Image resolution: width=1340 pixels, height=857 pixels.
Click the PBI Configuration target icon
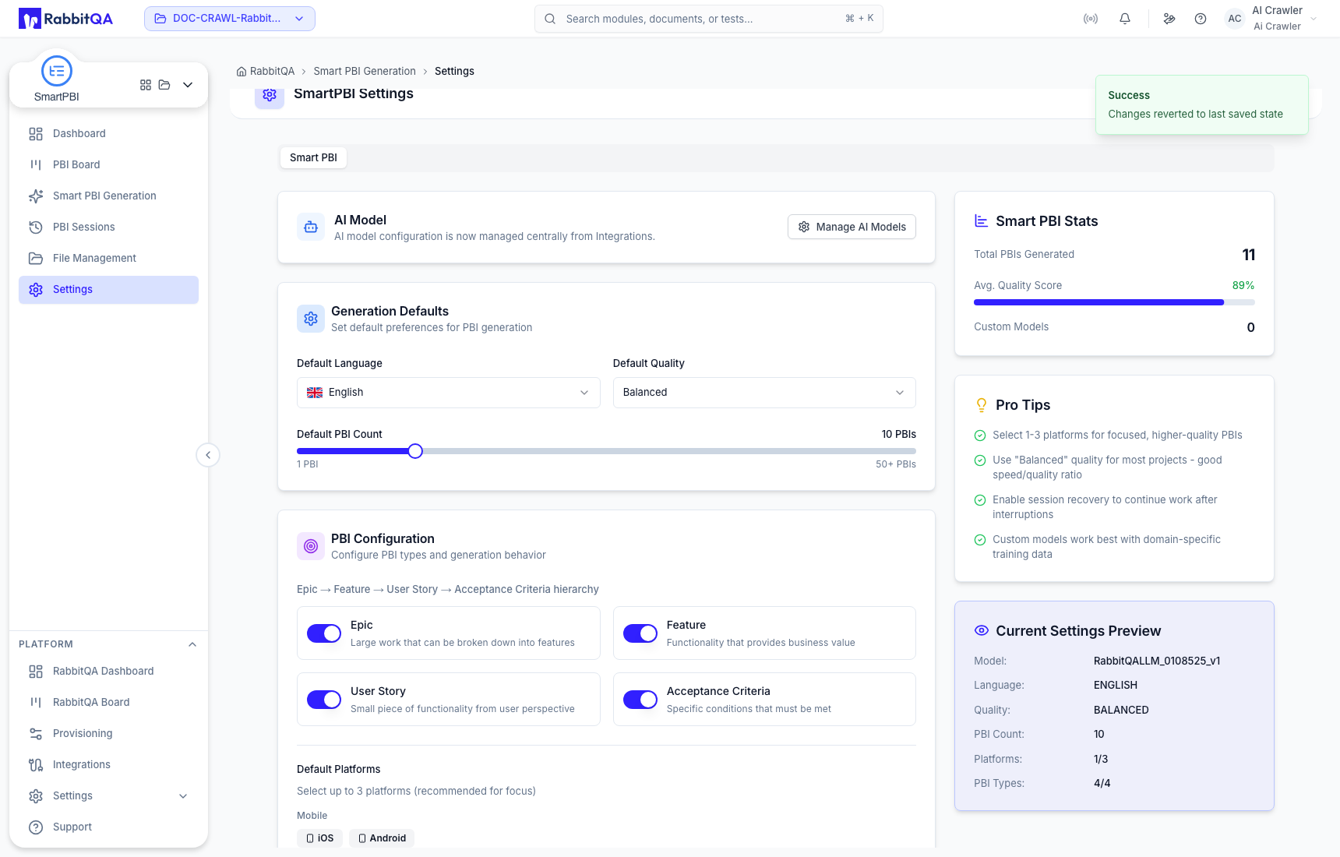311,546
